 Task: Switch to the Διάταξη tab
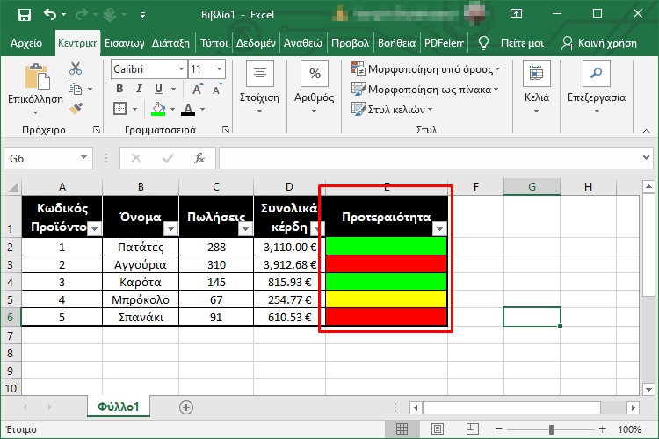click(170, 43)
